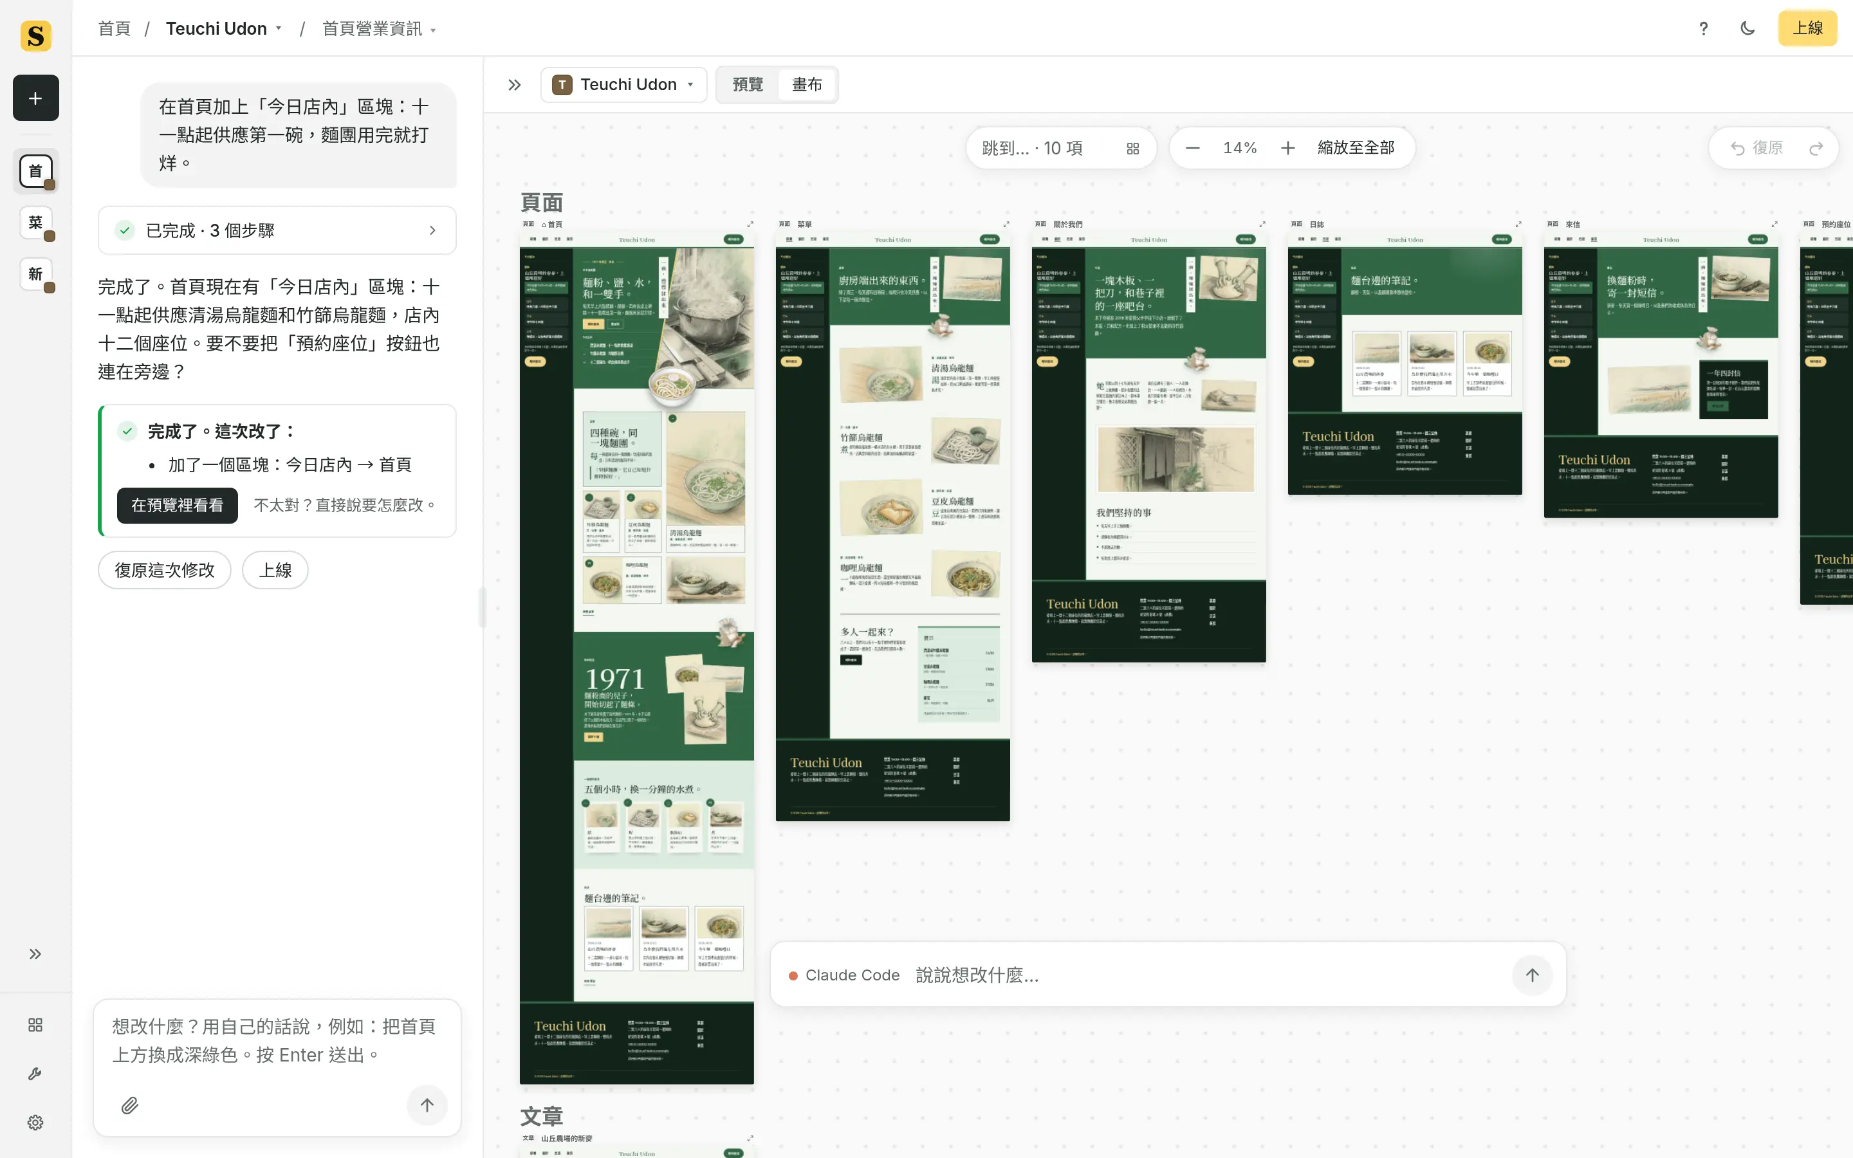Switch to the 畫布 tab
Viewport: 1853px width, 1158px height.
pyautogui.click(x=806, y=84)
